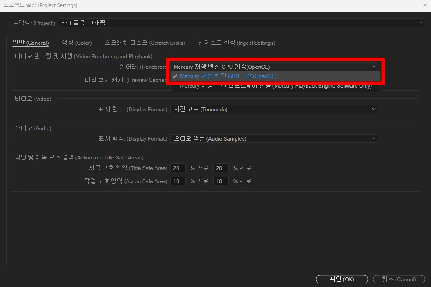The image size is (431, 287).
Task: Click Action Safe Area horizontal percent field
Action: click(178, 181)
